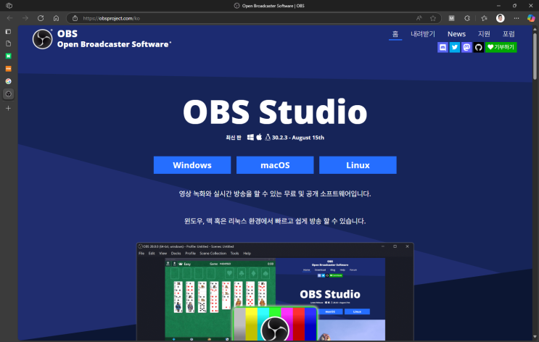This screenshot has width=539, height=342.
Task: Open the OBS Studio screenshot preview image
Action: [275, 292]
